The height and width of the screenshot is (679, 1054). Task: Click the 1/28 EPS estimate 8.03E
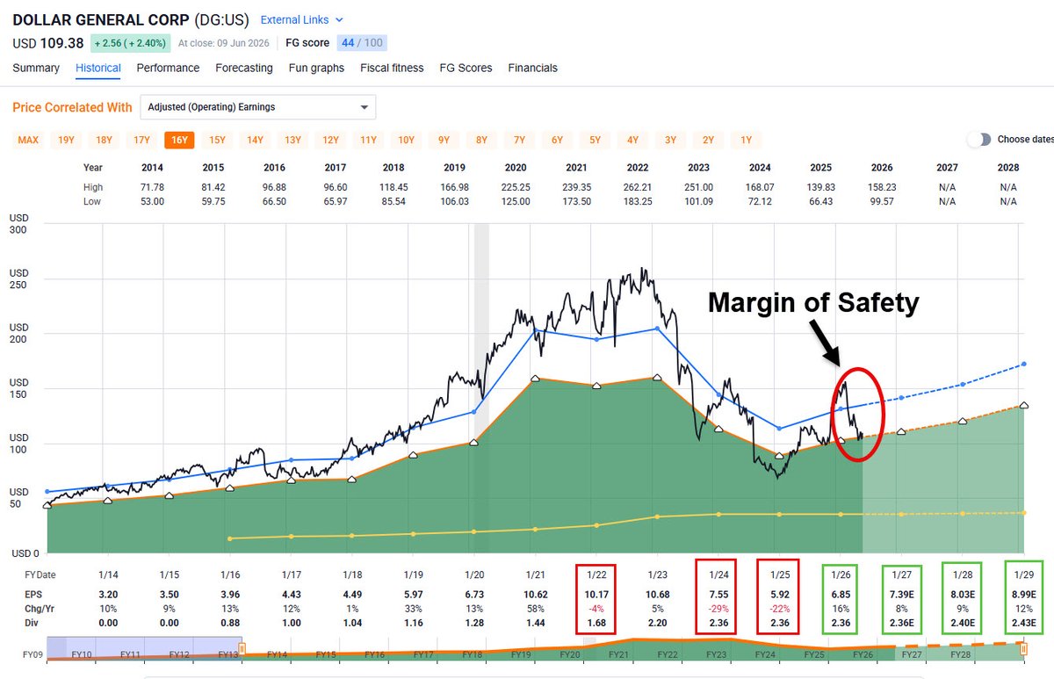tap(963, 595)
